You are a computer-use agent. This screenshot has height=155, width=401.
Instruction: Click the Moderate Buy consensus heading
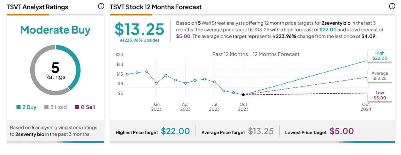coord(55,30)
